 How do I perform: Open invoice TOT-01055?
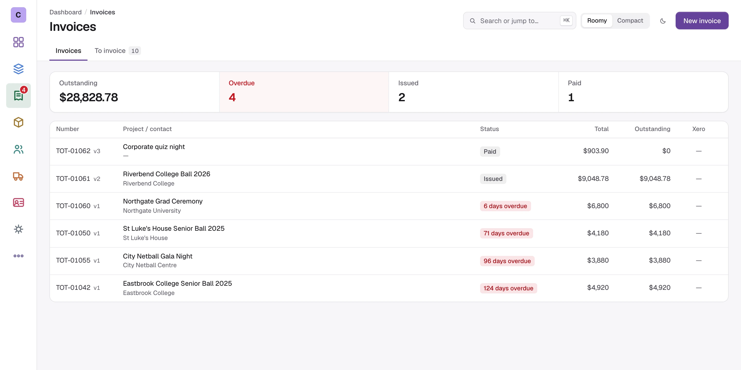coord(389,261)
